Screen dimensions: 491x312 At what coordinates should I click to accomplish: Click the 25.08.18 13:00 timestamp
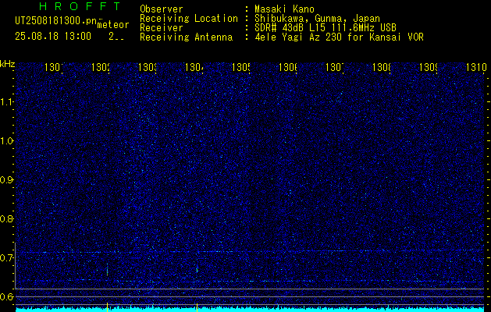pos(53,37)
